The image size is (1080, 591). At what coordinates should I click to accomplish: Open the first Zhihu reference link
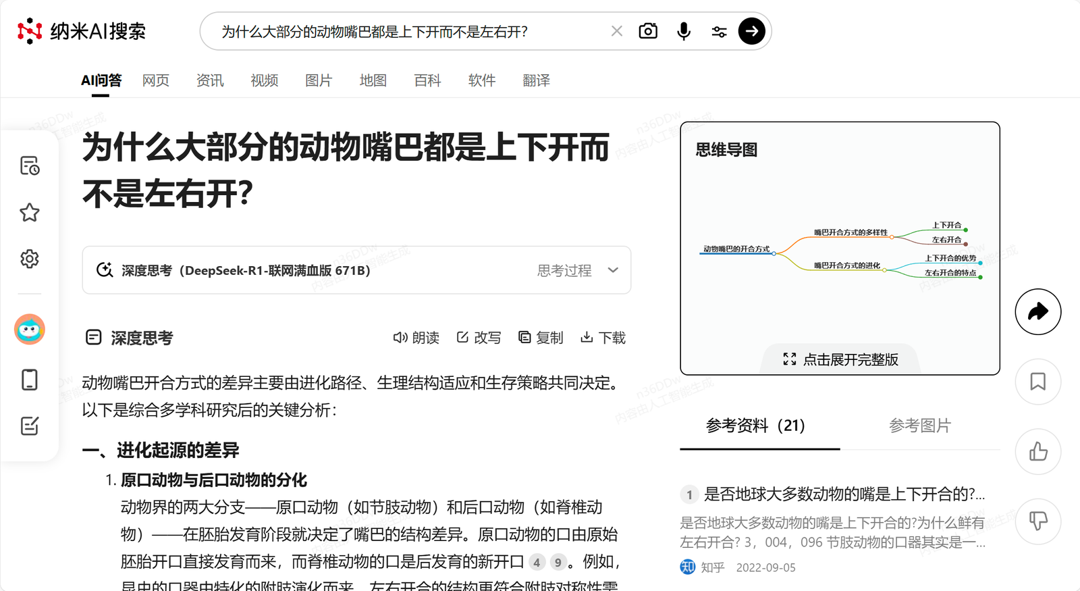coord(844,494)
